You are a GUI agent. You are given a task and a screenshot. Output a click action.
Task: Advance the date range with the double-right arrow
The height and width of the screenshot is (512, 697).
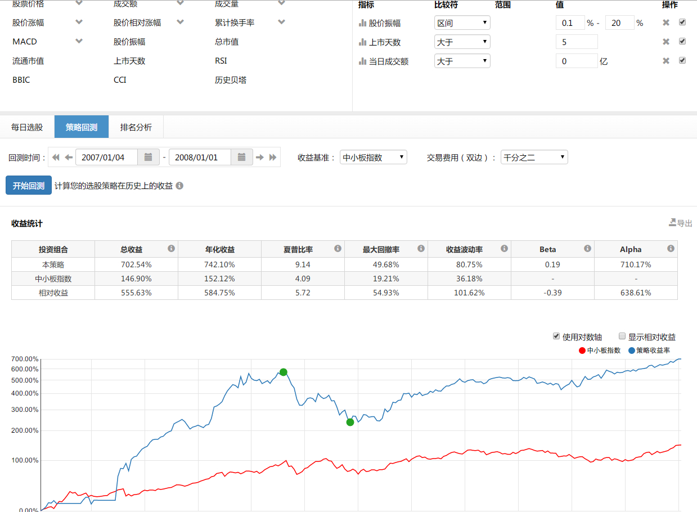(x=273, y=158)
